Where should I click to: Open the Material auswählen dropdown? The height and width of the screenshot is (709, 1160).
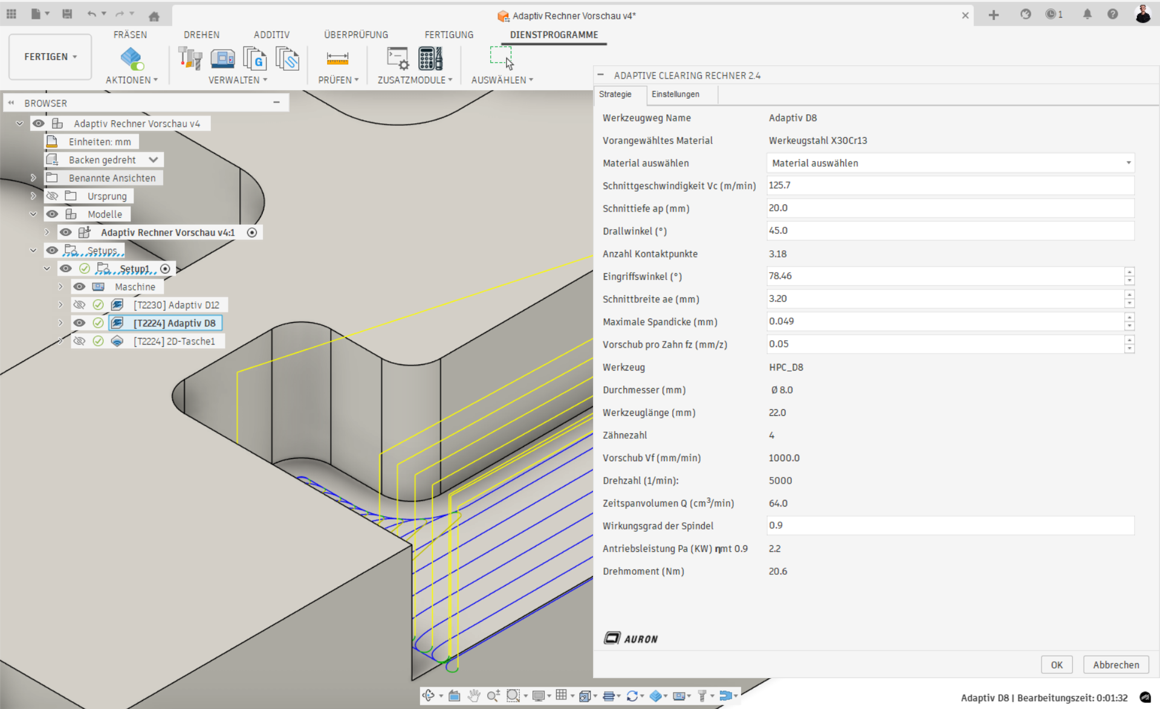coord(949,163)
